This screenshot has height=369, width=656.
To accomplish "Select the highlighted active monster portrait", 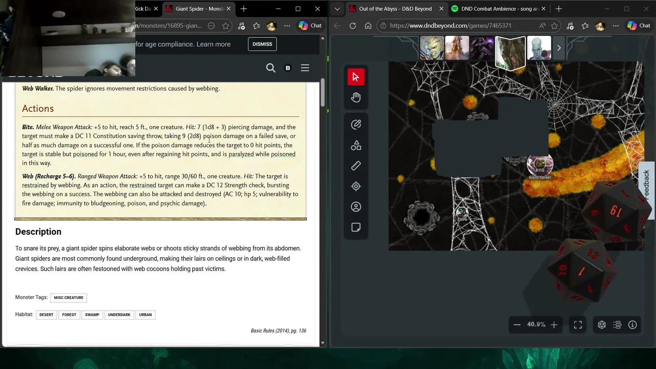I will point(510,52).
